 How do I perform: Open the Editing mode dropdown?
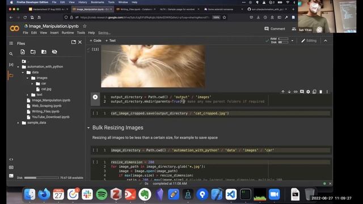[309, 41]
